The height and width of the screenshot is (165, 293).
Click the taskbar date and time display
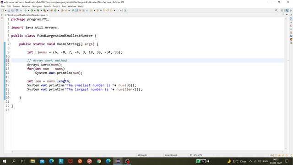point(276,161)
